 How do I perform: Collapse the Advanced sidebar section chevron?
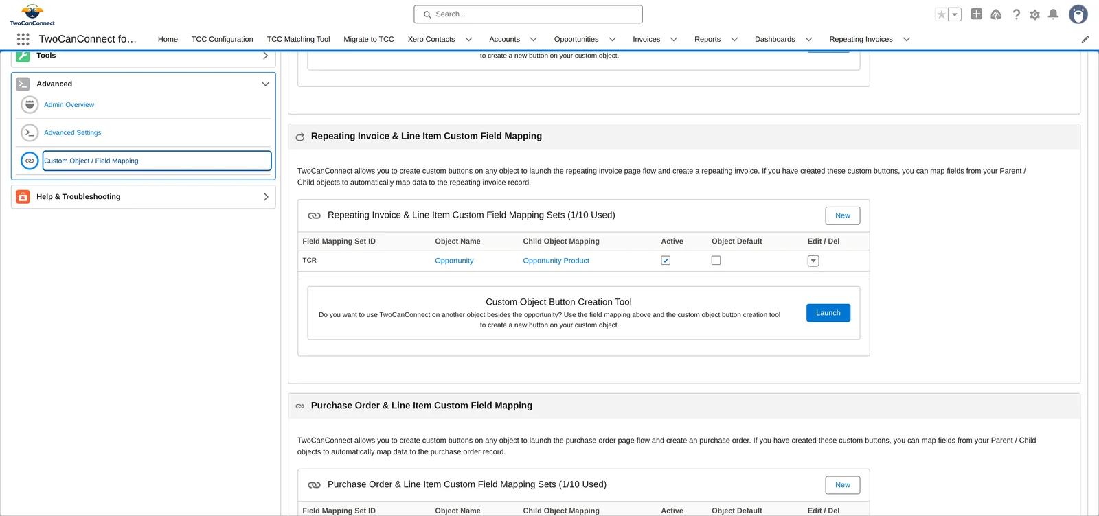pyautogui.click(x=265, y=84)
